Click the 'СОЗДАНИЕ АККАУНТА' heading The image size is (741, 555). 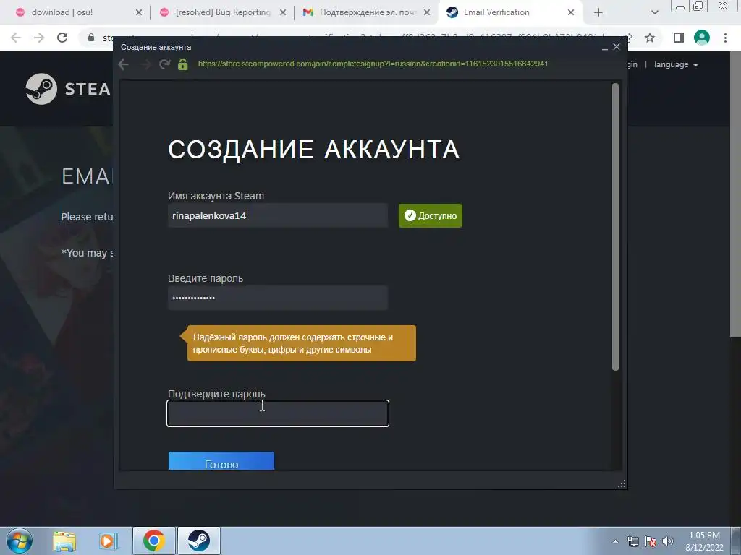(314, 150)
